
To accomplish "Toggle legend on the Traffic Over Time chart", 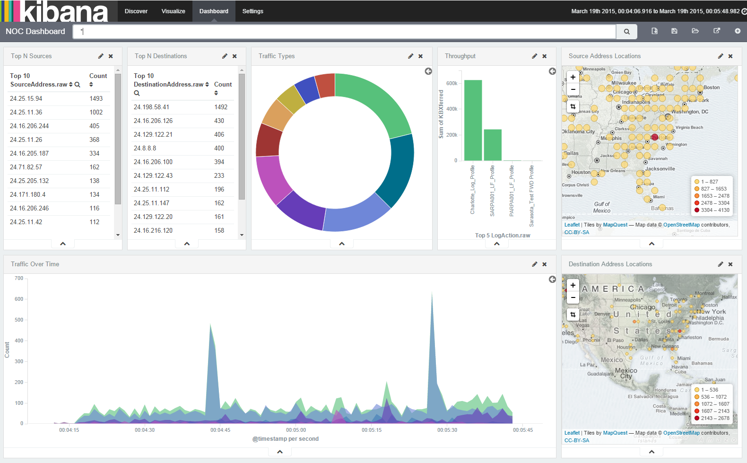I will coord(552,280).
